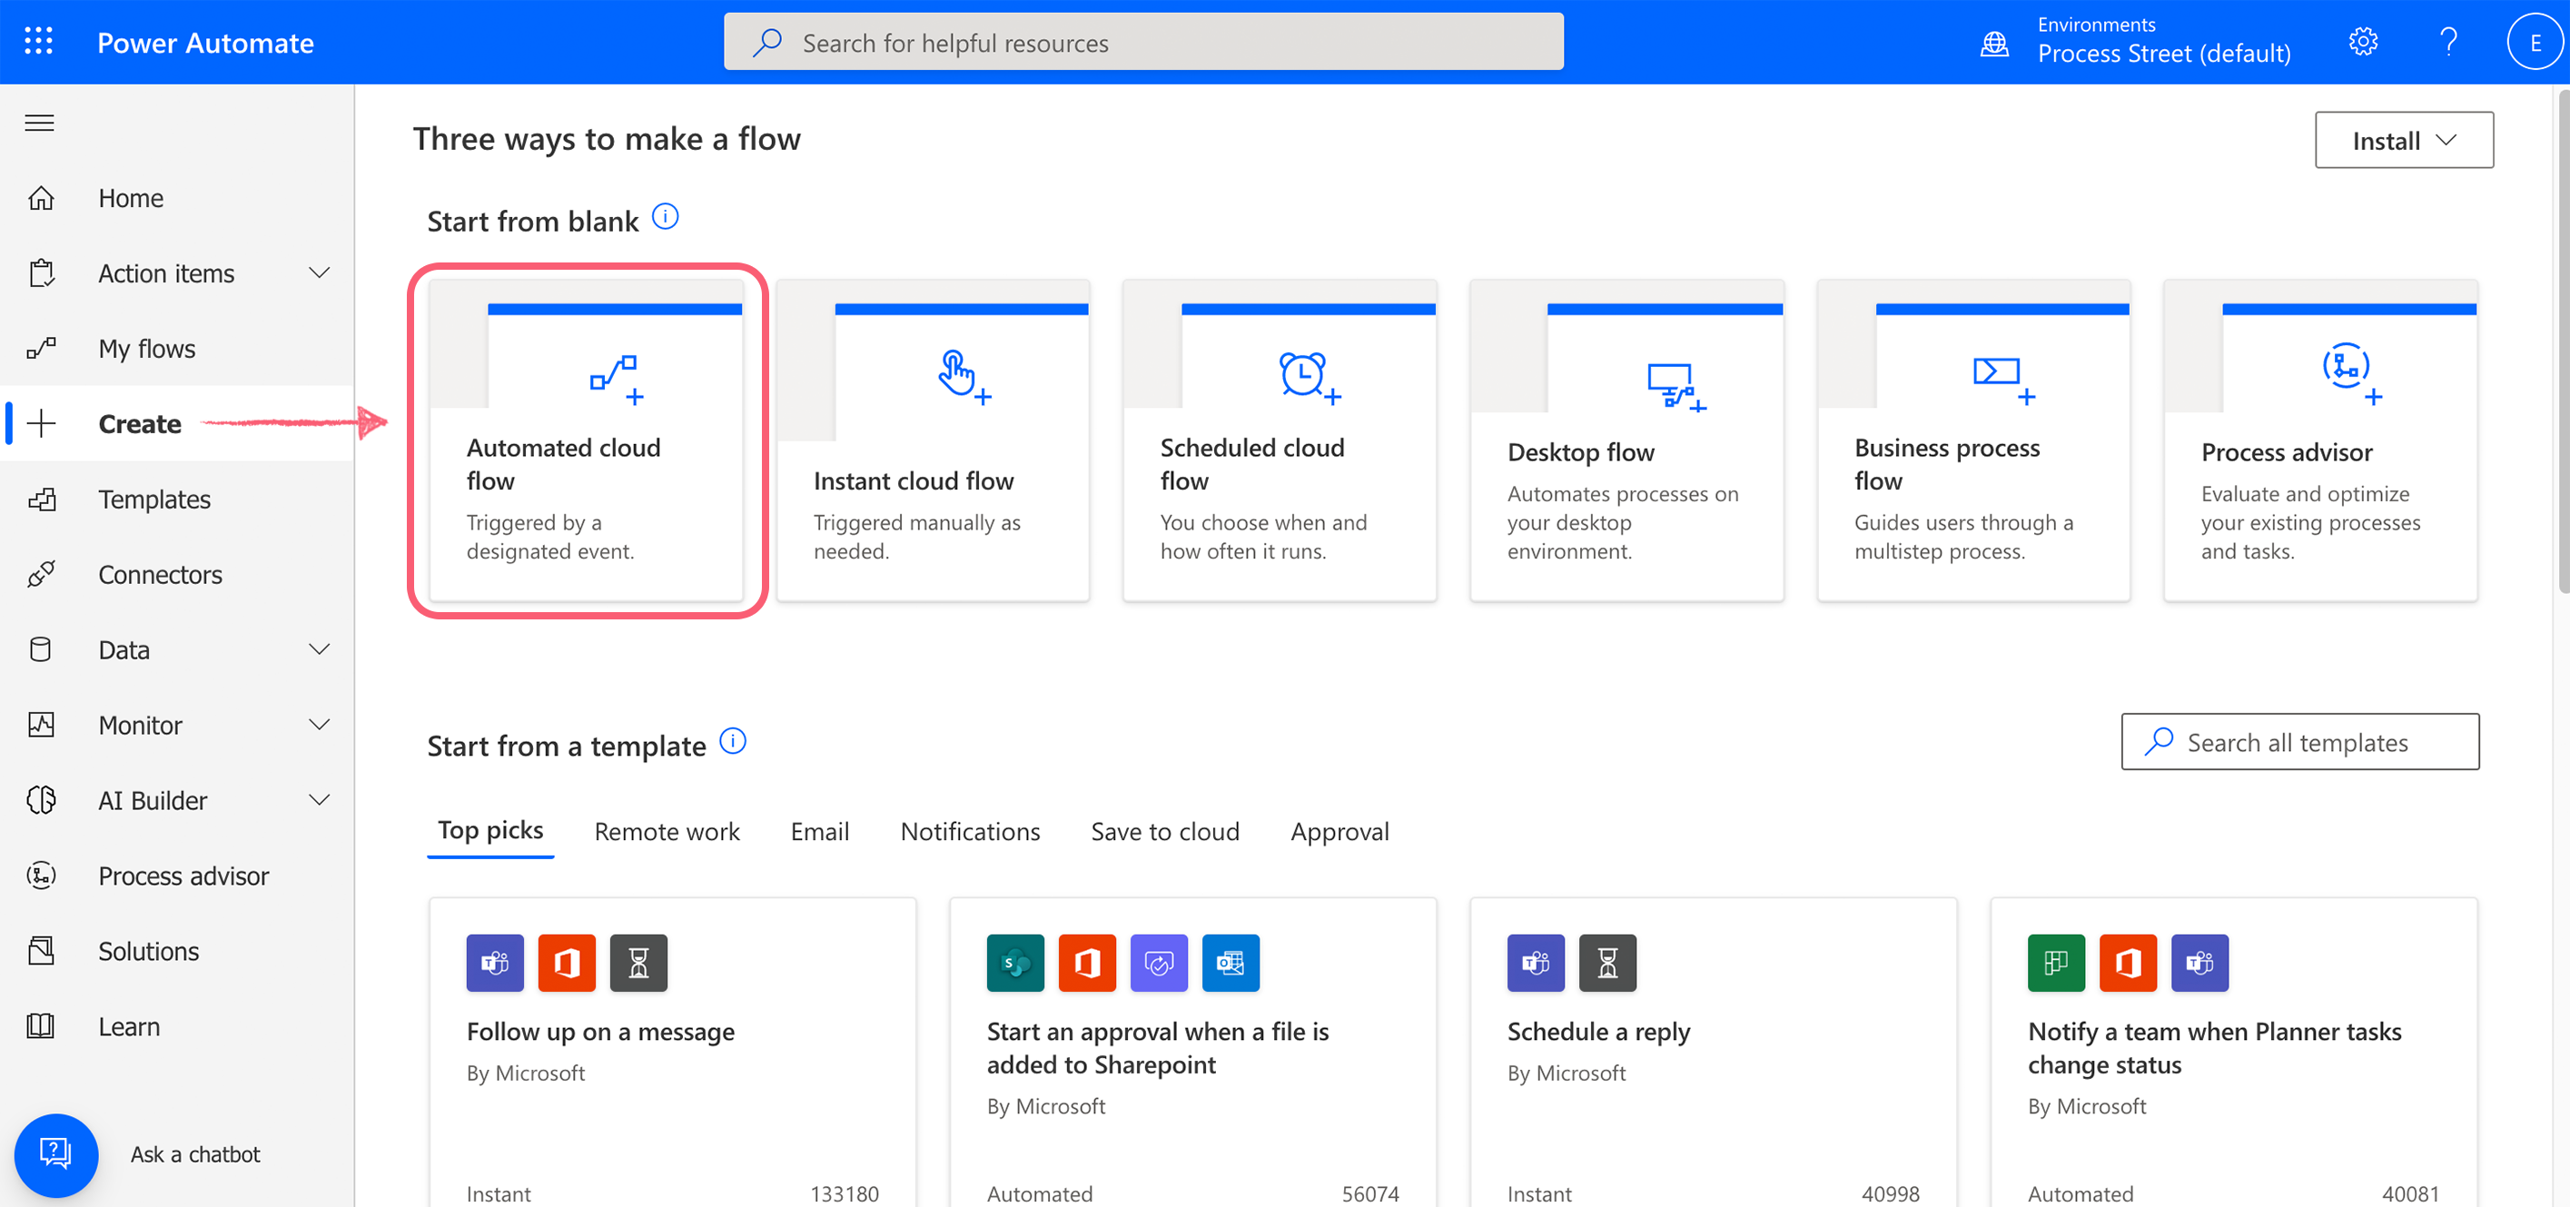The height and width of the screenshot is (1207, 2570).
Task: Open the Help question mark
Action: tap(2447, 42)
